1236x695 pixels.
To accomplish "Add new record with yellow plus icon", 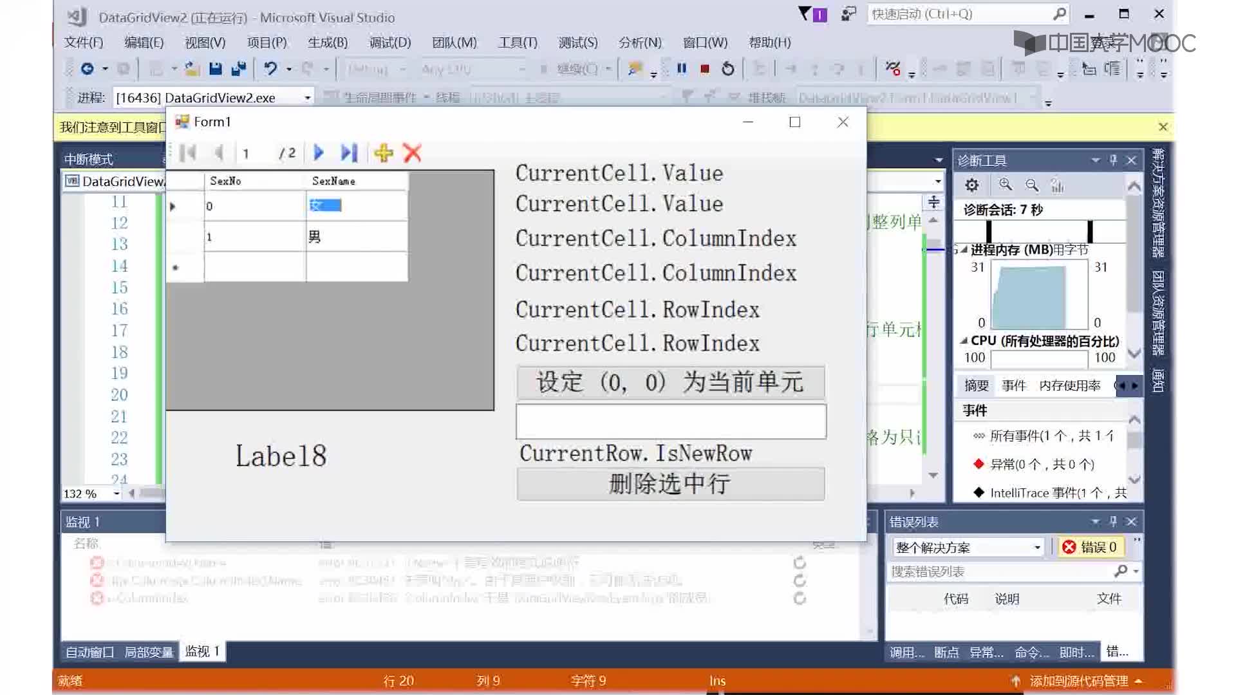I will point(384,153).
